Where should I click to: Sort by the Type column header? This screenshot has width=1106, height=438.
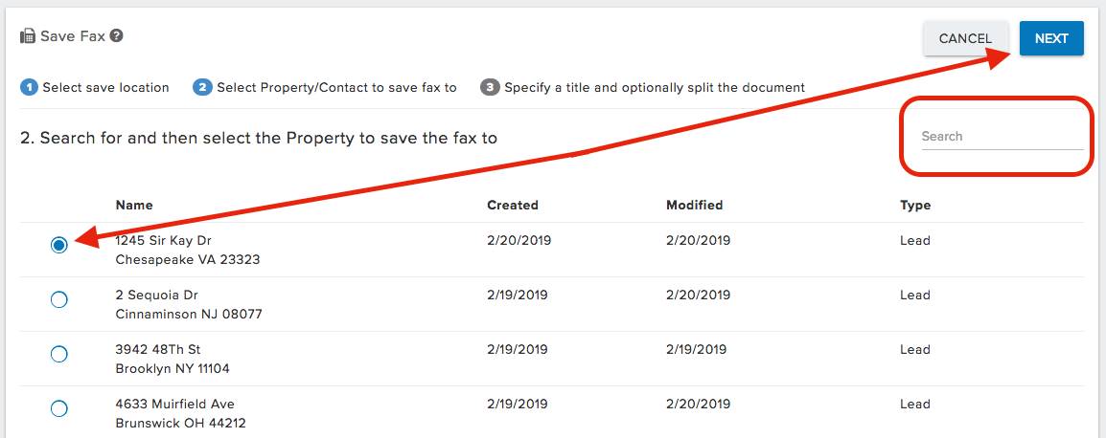915,206
